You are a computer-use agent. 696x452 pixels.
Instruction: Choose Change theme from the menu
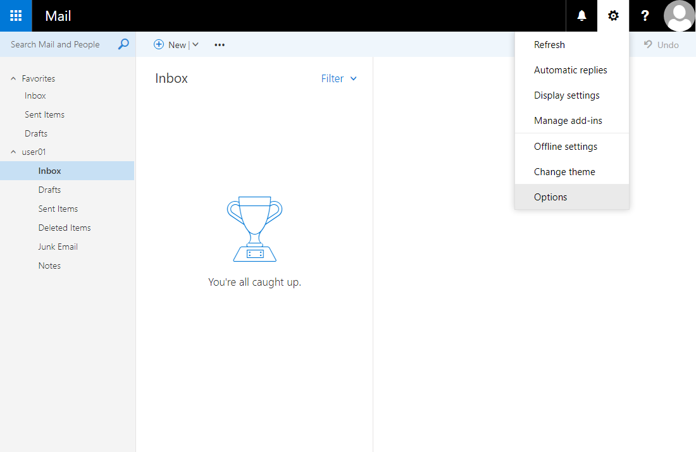(564, 171)
